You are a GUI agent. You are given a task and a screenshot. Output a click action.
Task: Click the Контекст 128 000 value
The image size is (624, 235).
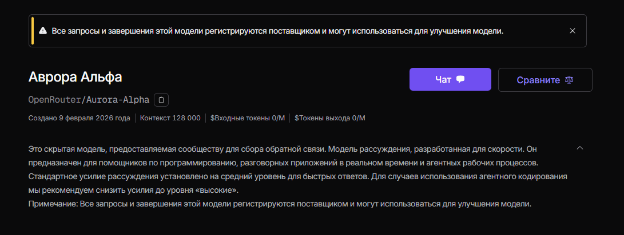tap(170, 118)
